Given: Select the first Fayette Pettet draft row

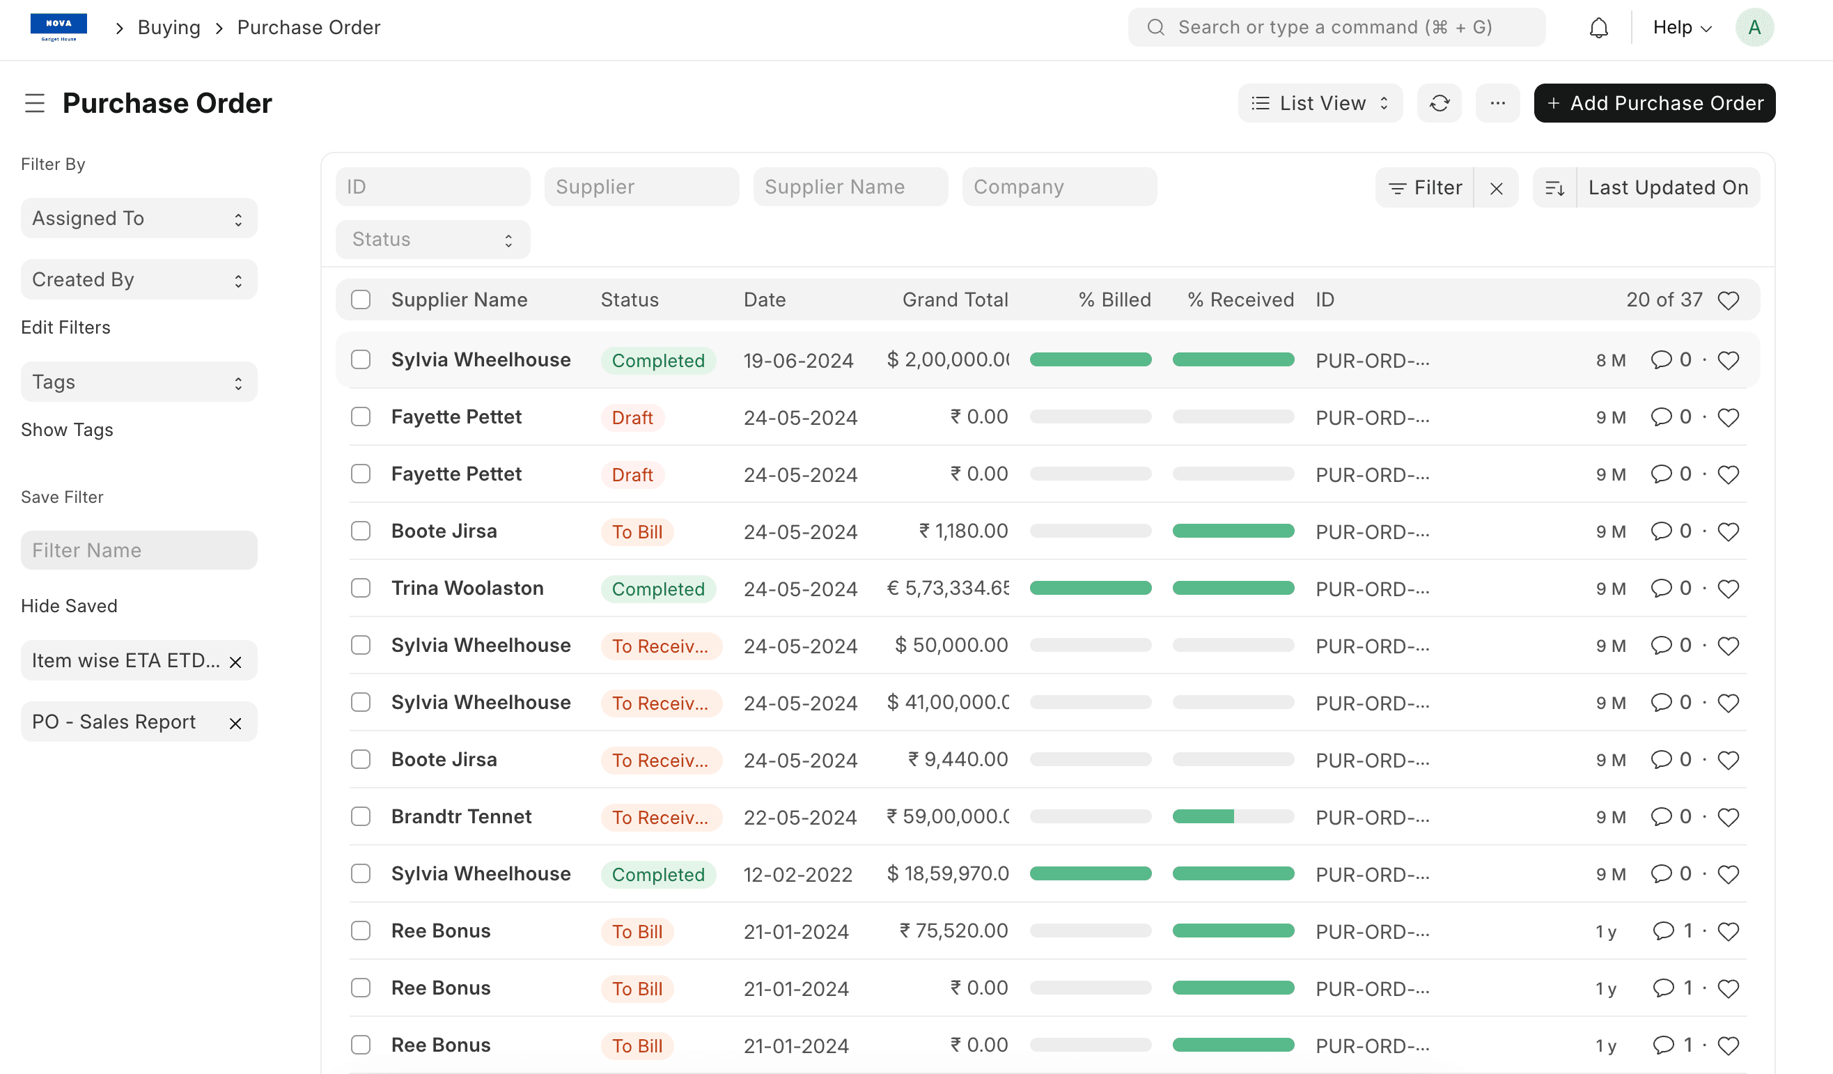Looking at the screenshot, I should pos(361,417).
